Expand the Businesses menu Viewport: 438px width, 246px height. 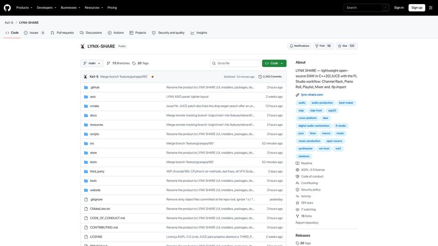(x=70, y=8)
